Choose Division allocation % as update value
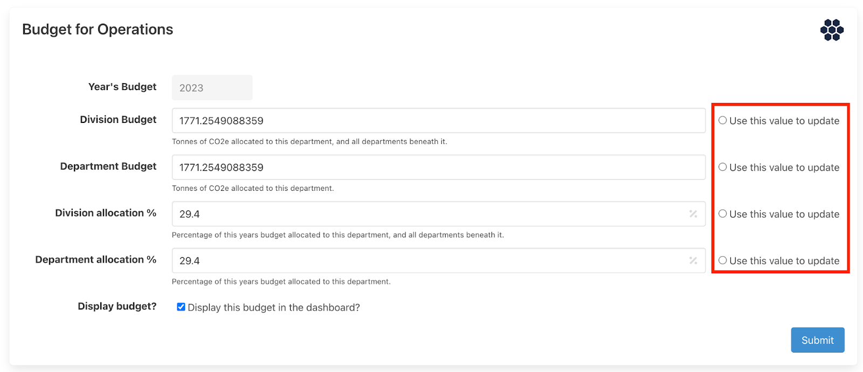 [723, 214]
